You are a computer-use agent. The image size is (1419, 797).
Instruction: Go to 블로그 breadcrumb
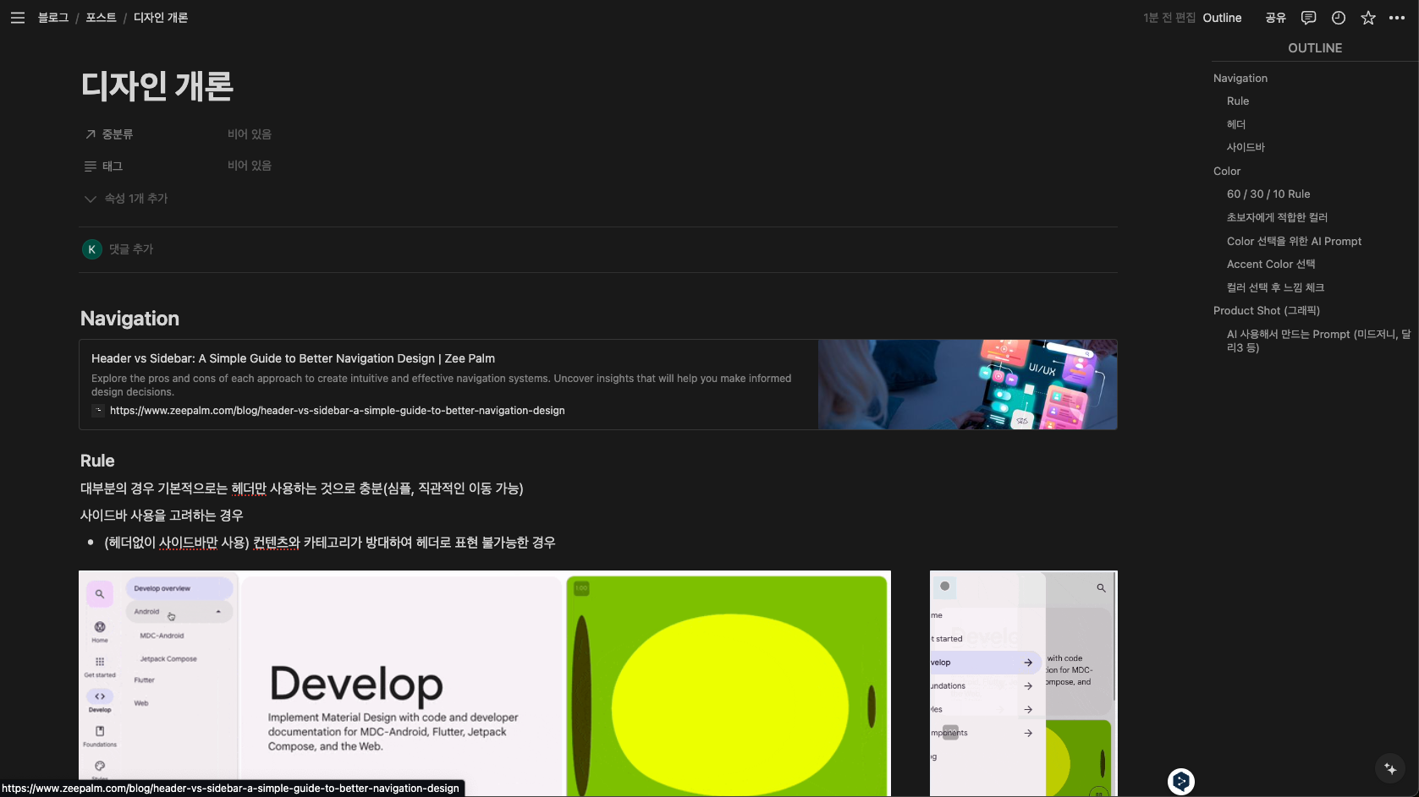pos(52,18)
